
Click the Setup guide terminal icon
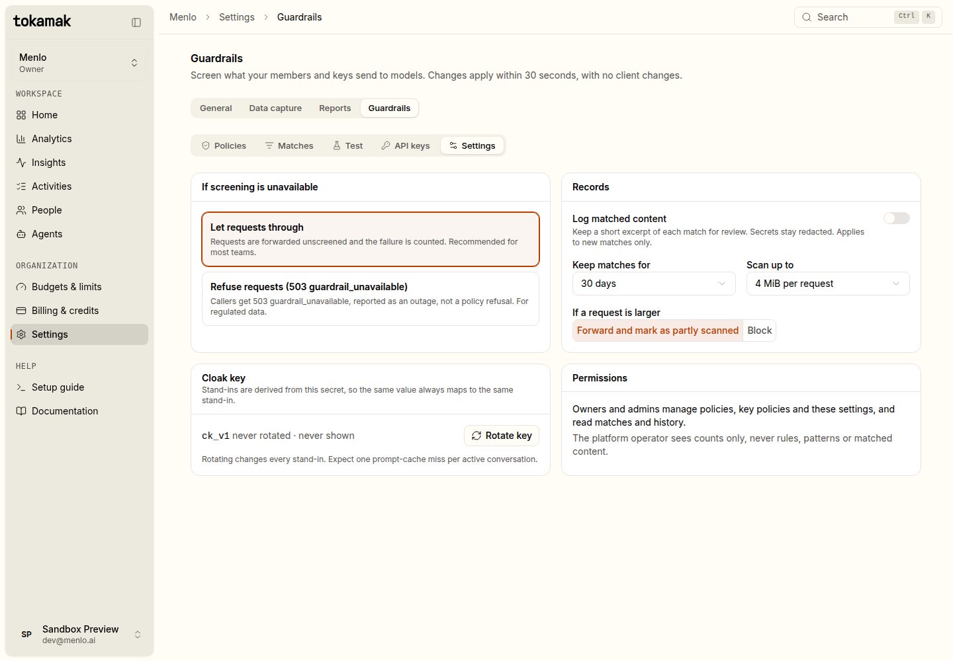coord(21,387)
